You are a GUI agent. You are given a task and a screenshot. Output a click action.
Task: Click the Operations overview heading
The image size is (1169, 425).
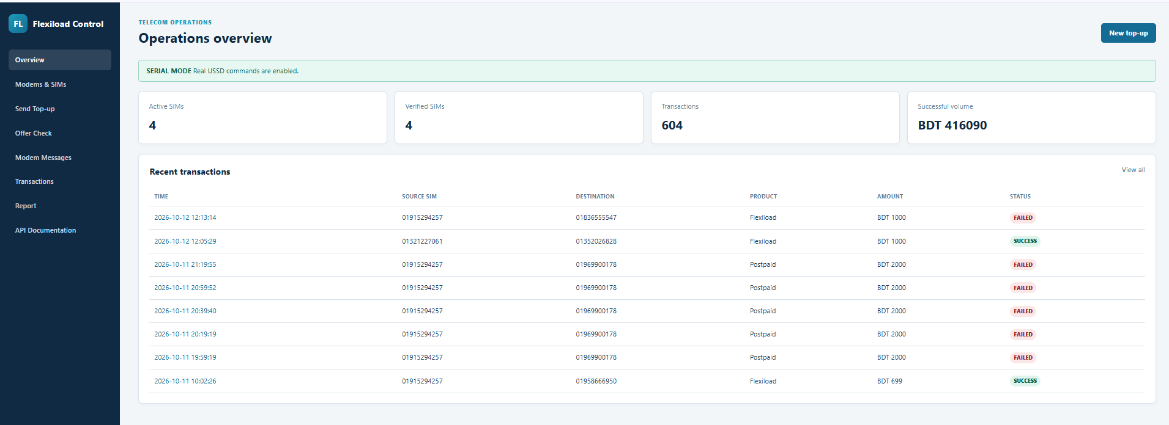pos(205,38)
